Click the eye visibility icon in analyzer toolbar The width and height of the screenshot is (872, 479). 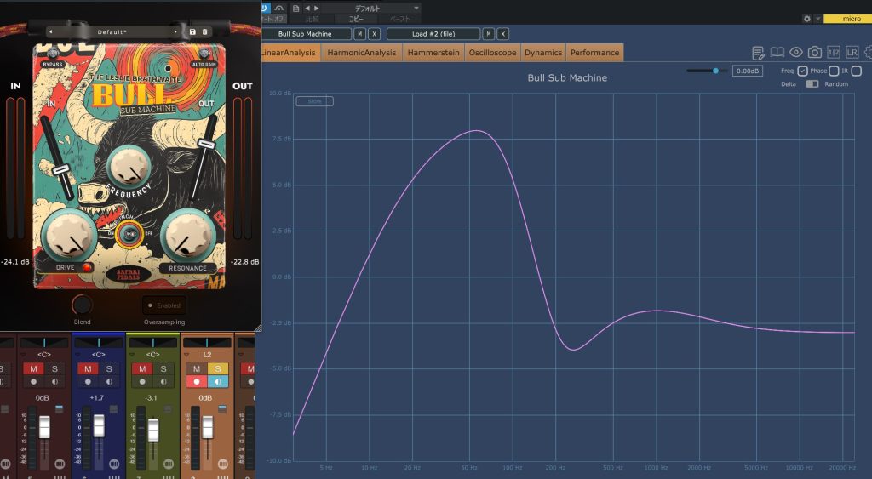point(796,53)
